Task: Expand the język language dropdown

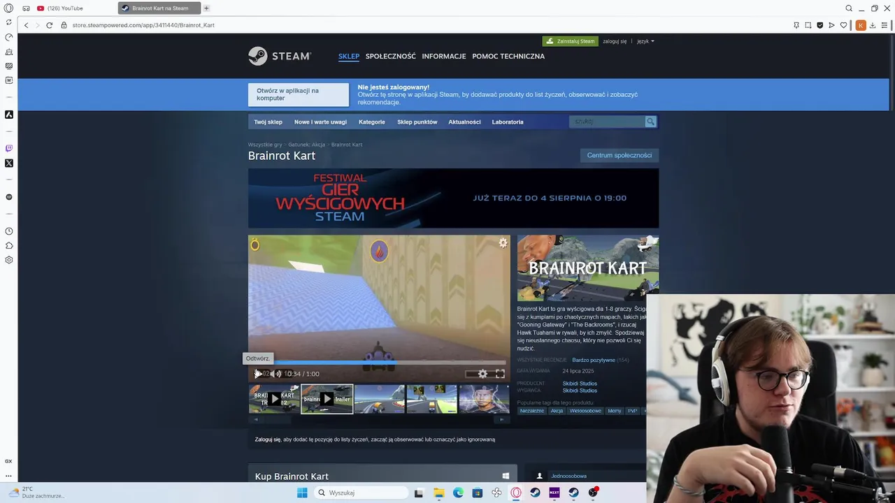Action: click(645, 41)
